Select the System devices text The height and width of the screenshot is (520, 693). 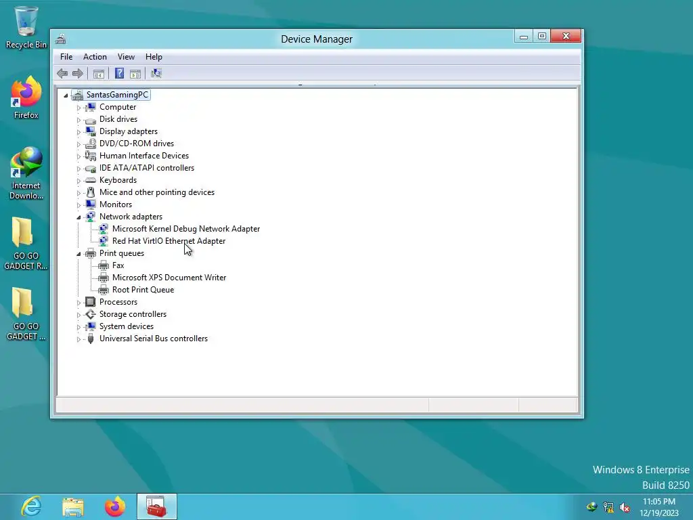[x=127, y=326]
